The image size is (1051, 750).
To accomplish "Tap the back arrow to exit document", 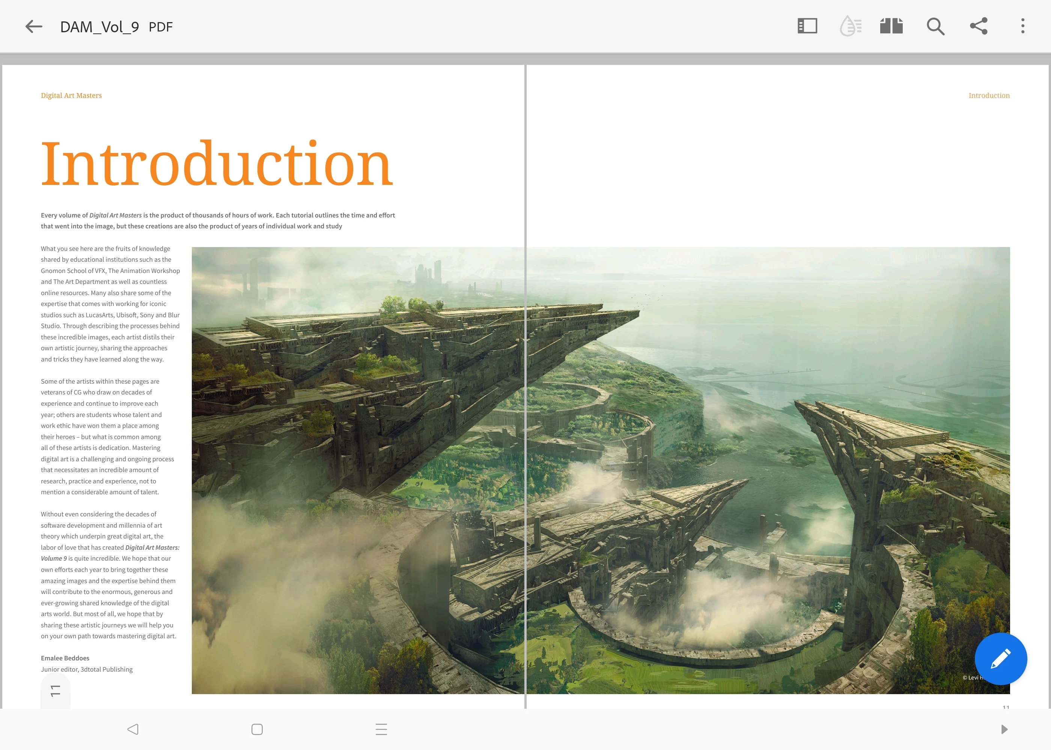I will tap(34, 26).
